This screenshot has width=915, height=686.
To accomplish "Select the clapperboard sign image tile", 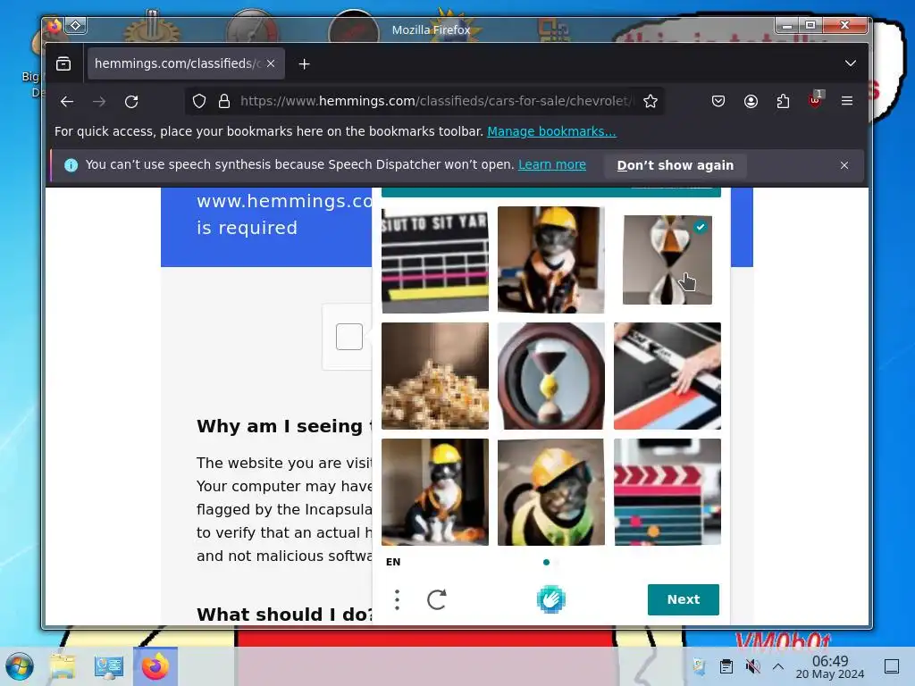I will [x=435, y=260].
